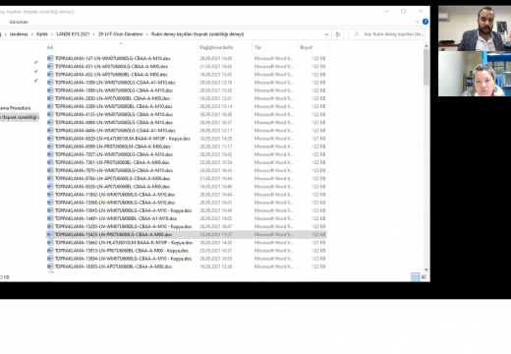Open the Görünüm ribbon tab
Screen dimensions: 511x354
coord(19,22)
